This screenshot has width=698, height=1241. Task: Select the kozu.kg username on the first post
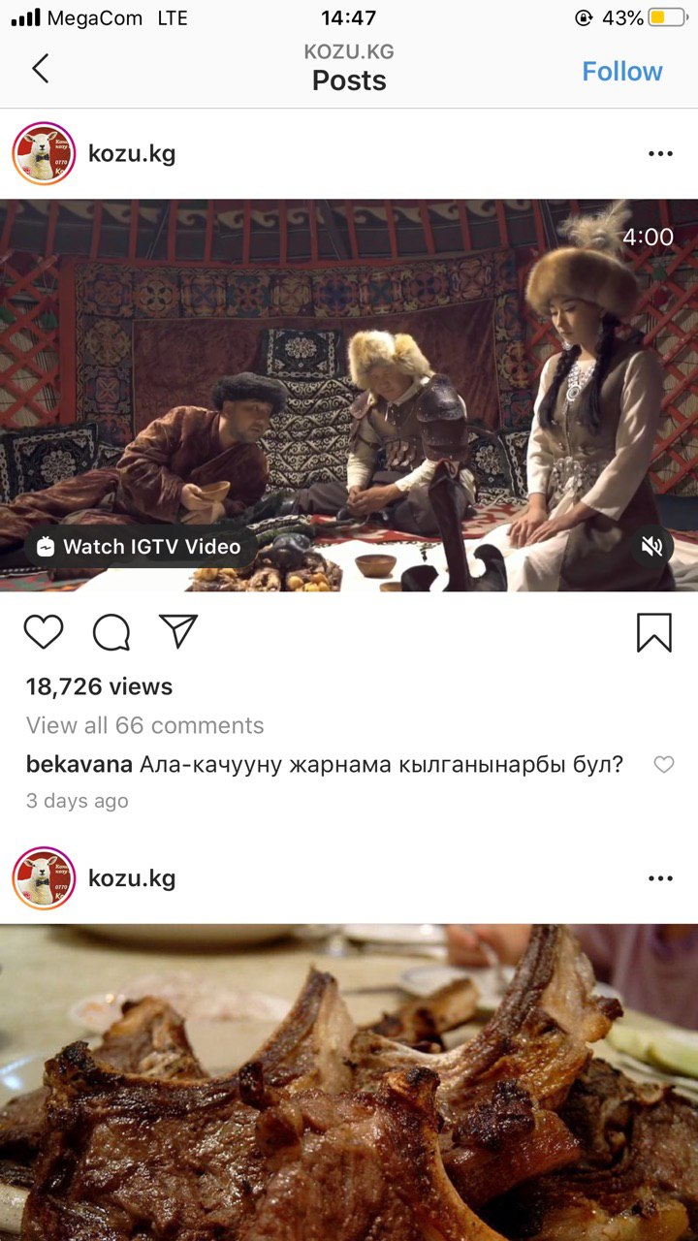[132, 153]
